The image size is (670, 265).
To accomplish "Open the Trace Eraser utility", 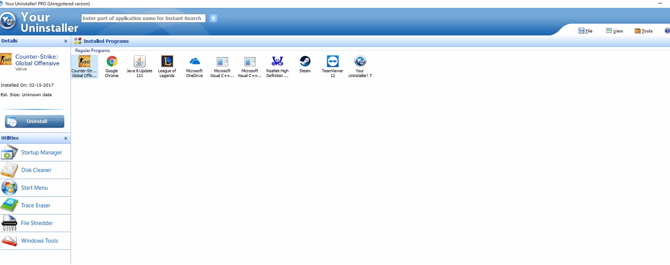I will pos(35,206).
